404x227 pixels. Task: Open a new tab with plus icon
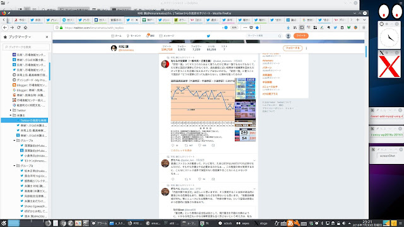358,20
